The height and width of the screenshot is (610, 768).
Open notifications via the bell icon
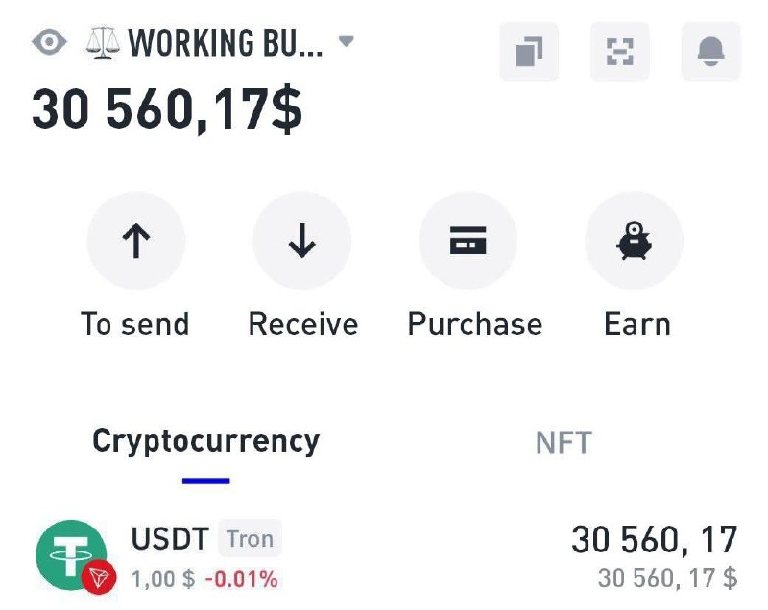click(x=710, y=52)
